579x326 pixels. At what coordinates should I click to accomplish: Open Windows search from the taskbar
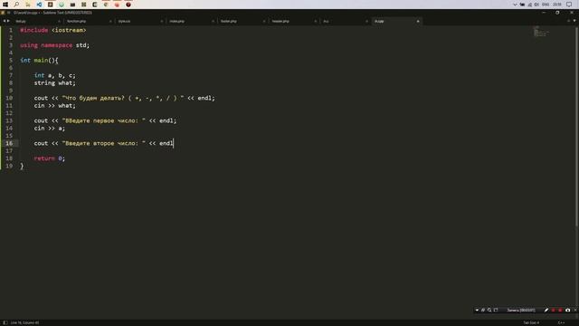pos(16,5)
